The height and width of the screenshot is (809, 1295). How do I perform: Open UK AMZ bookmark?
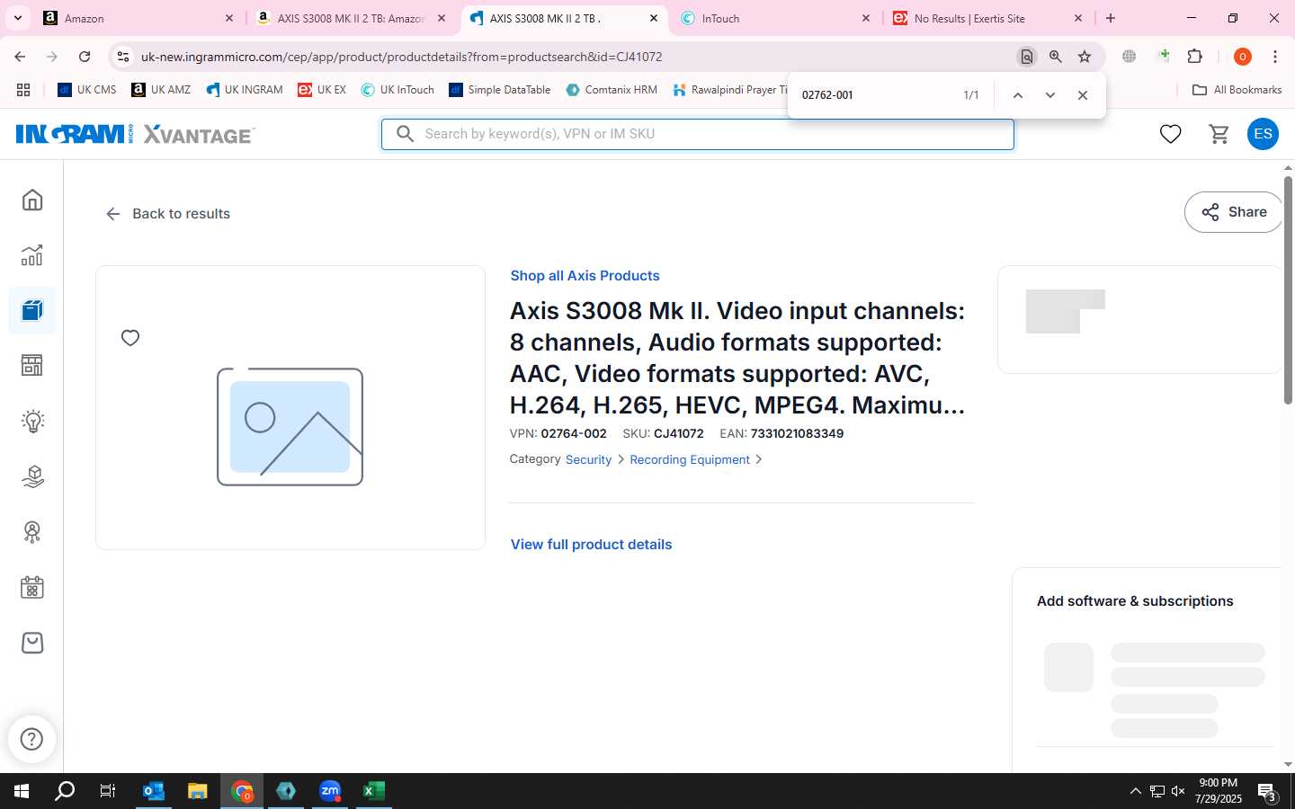coord(161,90)
